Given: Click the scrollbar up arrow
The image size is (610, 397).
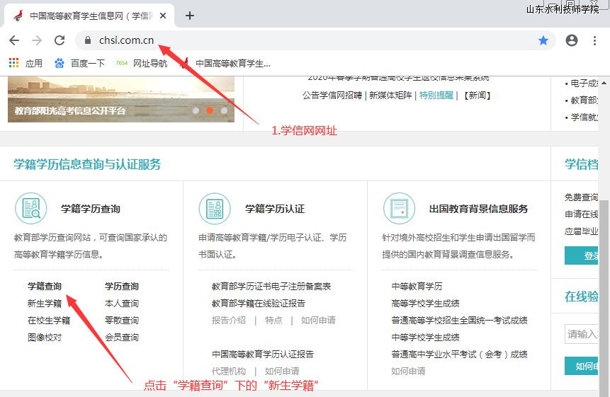Looking at the screenshot, I should point(604,83).
